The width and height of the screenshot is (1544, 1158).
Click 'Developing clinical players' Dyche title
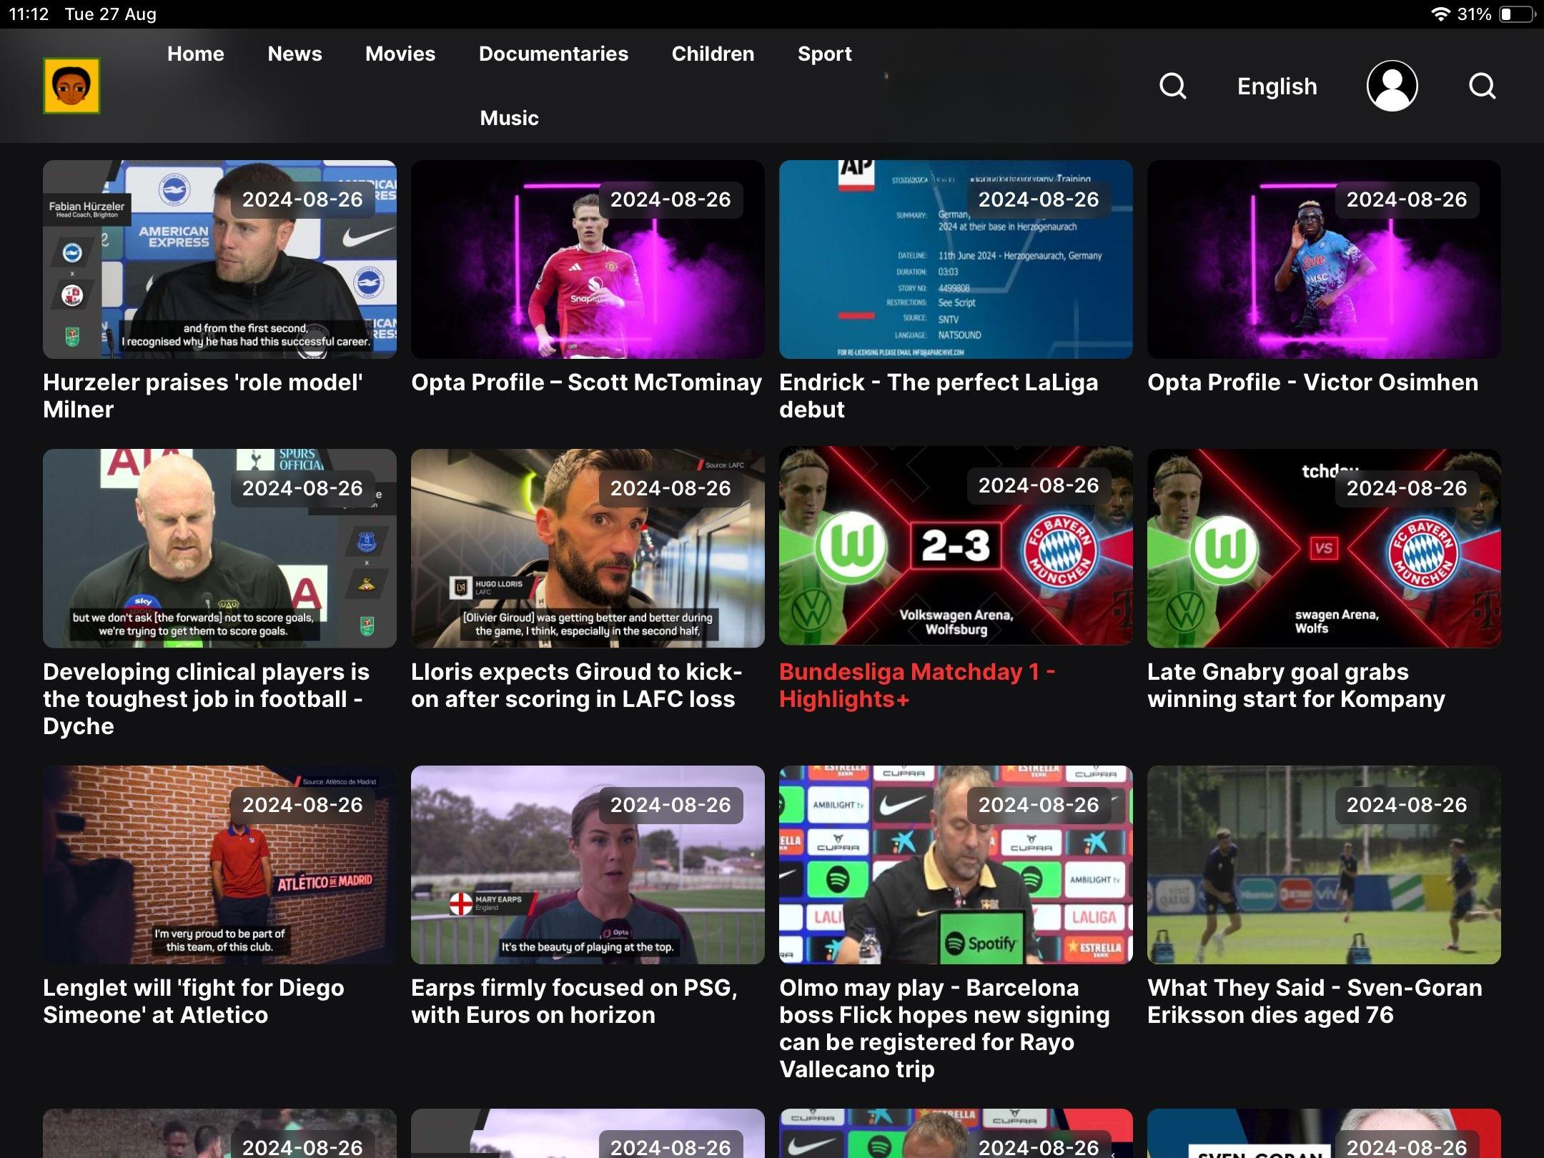coord(206,698)
